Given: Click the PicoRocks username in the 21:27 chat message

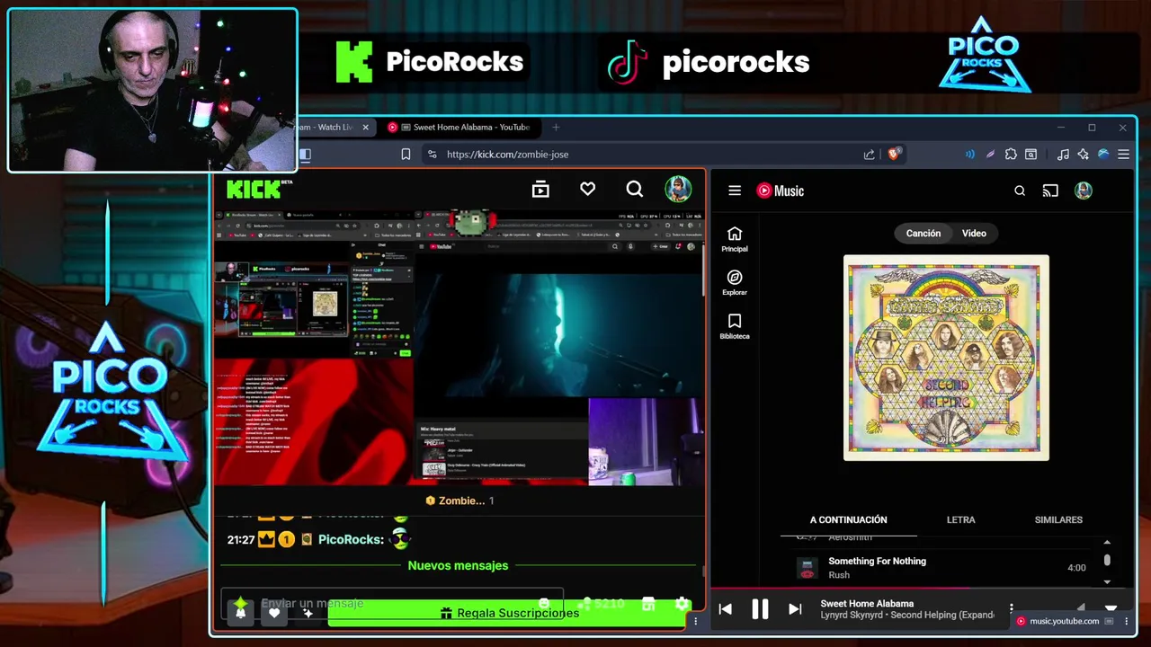Looking at the screenshot, I should click(x=351, y=539).
